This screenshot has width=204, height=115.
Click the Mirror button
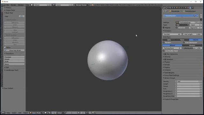pos(14,64)
